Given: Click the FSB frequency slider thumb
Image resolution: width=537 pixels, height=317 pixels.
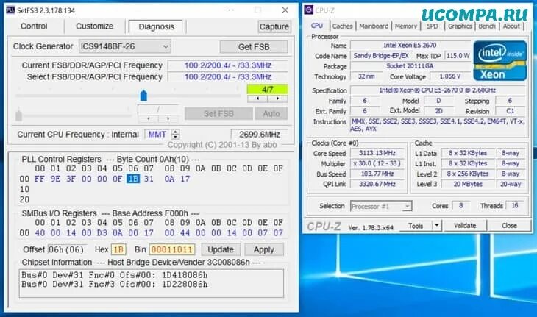Looking at the screenshot, I should pos(143,95).
